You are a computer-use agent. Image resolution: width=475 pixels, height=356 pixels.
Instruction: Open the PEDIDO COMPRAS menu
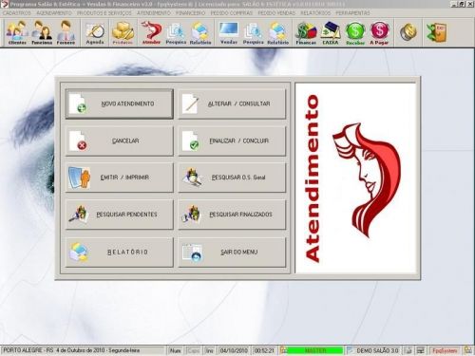(x=232, y=13)
